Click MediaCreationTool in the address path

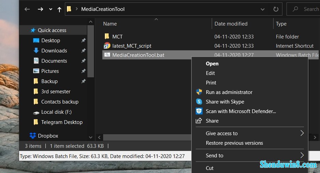[103, 9]
